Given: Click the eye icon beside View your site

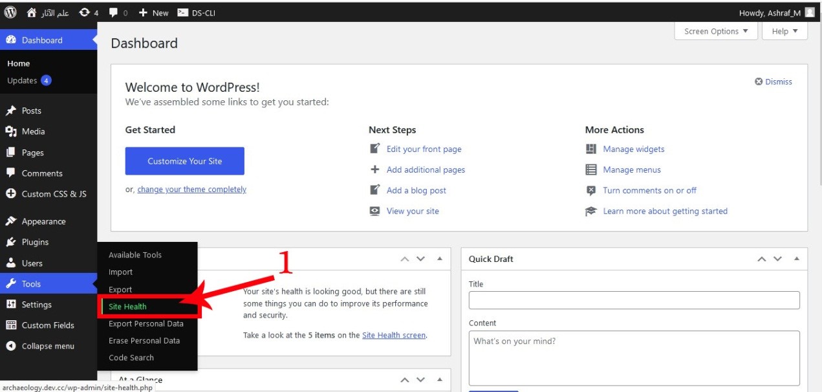Looking at the screenshot, I should (x=374, y=211).
